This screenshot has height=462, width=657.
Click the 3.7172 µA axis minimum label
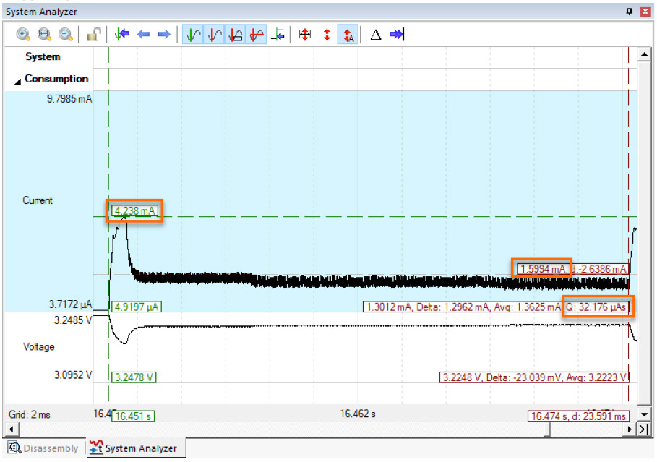pyautogui.click(x=70, y=304)
